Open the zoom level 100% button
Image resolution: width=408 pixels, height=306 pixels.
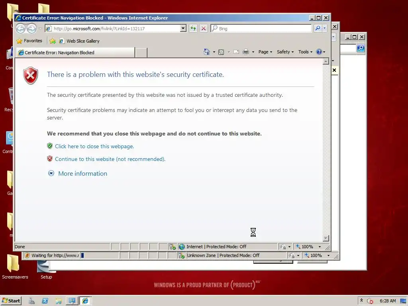coord(304,247)
